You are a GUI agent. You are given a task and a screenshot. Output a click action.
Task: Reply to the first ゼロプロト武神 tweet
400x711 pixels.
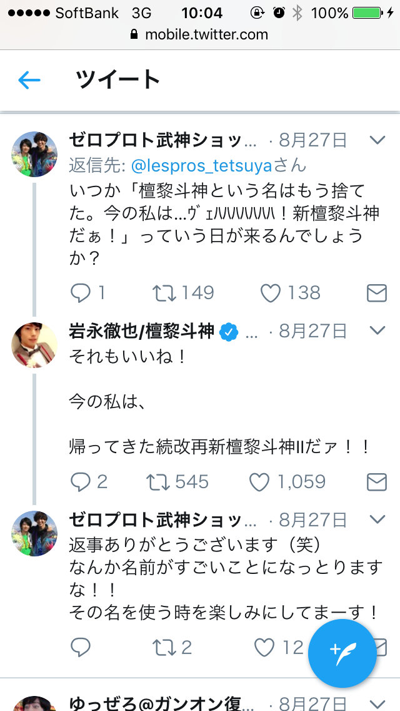point(81,292)
